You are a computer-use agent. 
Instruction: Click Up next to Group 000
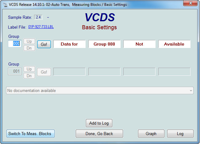[29, 41]
